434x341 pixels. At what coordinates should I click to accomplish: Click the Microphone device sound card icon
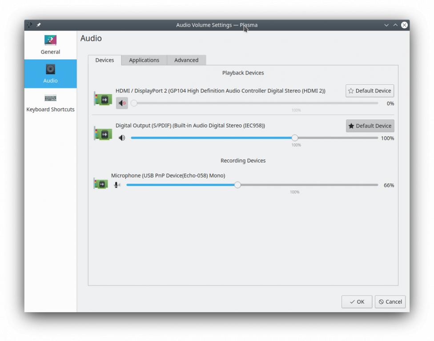click(x=101, y=183)
